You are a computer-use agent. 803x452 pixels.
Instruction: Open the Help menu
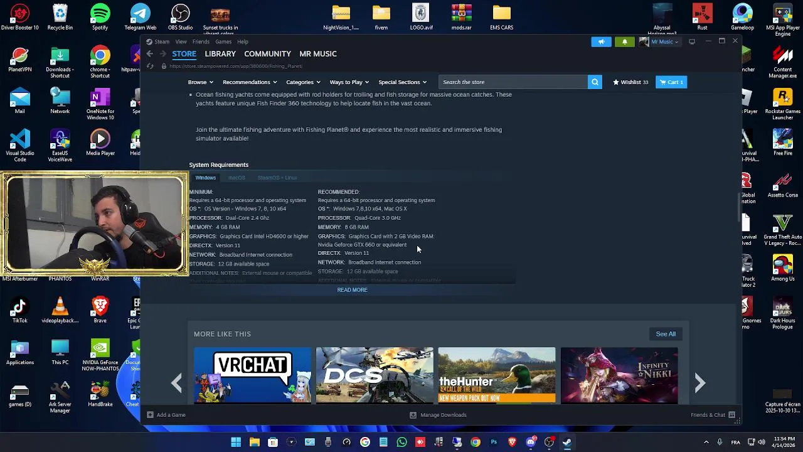(x=243, y=42)
